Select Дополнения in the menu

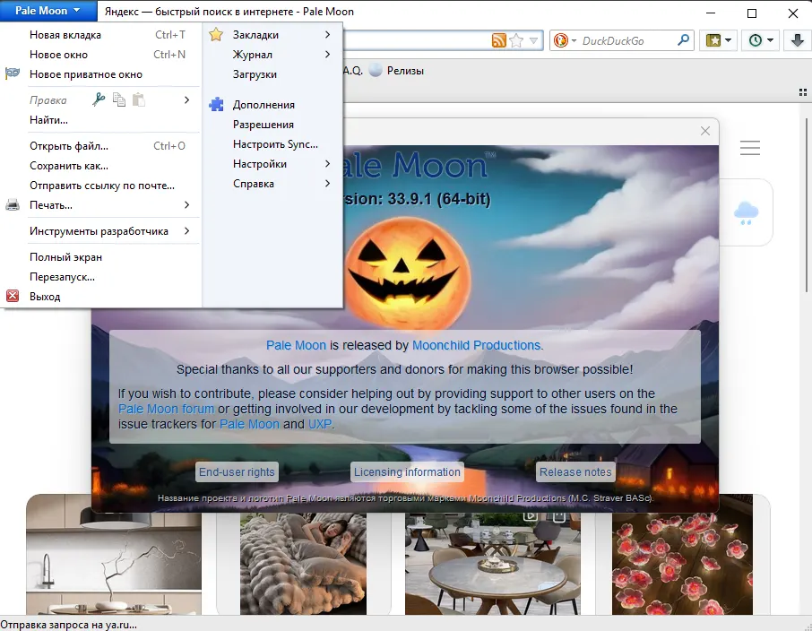pyautogui.click(x=263, y=105)
